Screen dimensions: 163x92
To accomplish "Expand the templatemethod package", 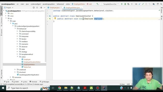I will click(x=17, y=54).
